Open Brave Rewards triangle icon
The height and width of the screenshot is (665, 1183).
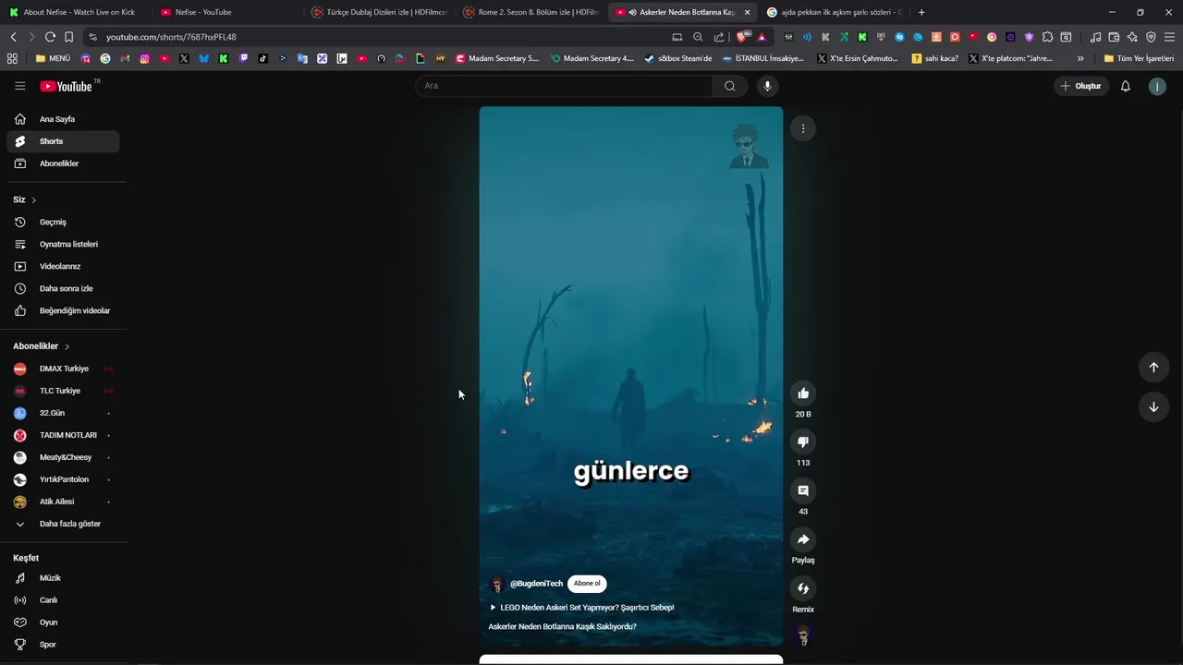coord(762,37)
